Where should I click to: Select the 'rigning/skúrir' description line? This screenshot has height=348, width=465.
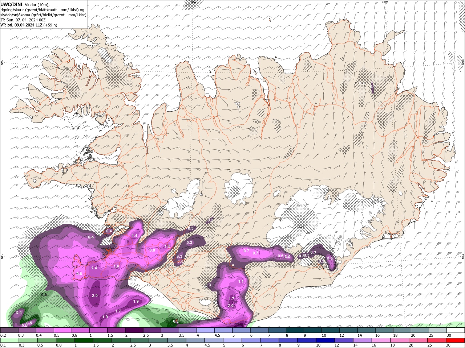[x=42, y=10]
